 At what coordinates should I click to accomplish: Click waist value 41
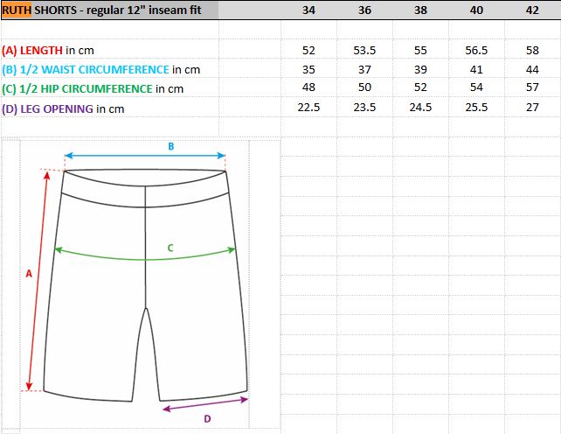coord(476,69)
